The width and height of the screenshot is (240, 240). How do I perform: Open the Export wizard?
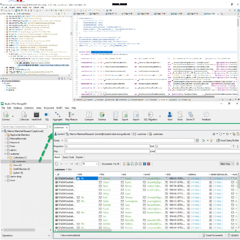[125, 115]
